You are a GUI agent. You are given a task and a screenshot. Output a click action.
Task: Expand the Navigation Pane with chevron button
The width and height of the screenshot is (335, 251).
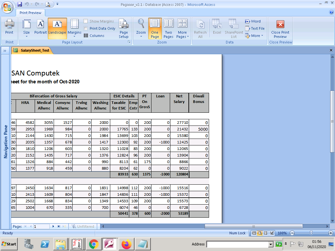(x=5, y=51)
